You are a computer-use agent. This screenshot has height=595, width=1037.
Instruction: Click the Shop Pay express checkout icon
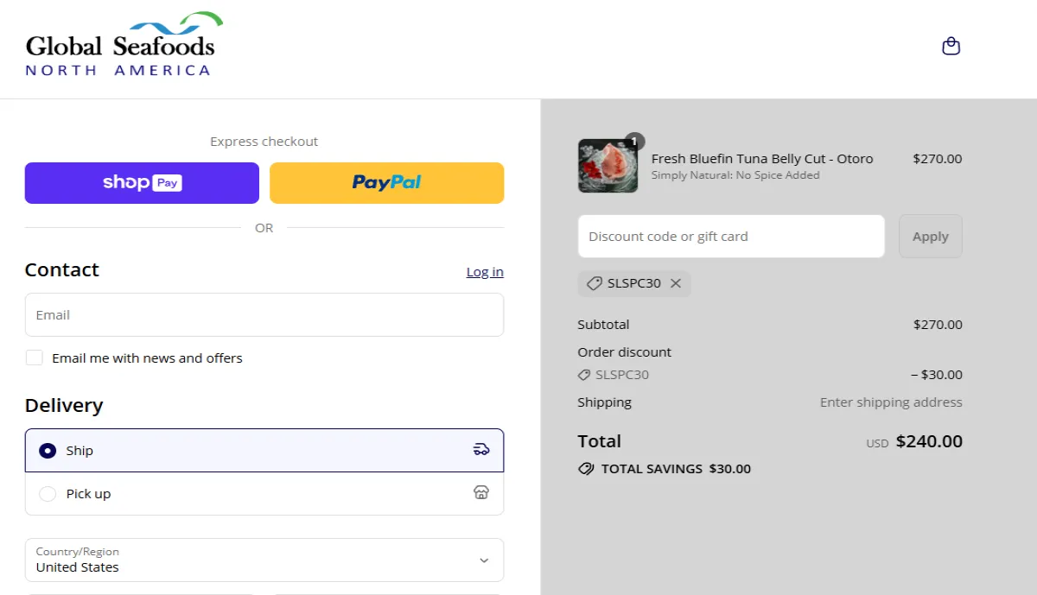[141, 182]
